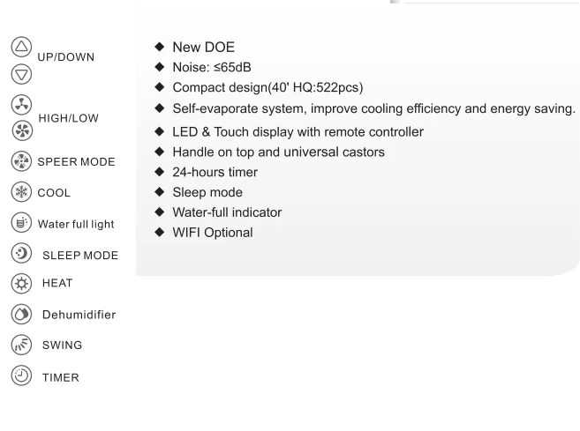Click the DOWN arrow triangle icon
This screenshot has width=580, height=431.
[21, 74]
